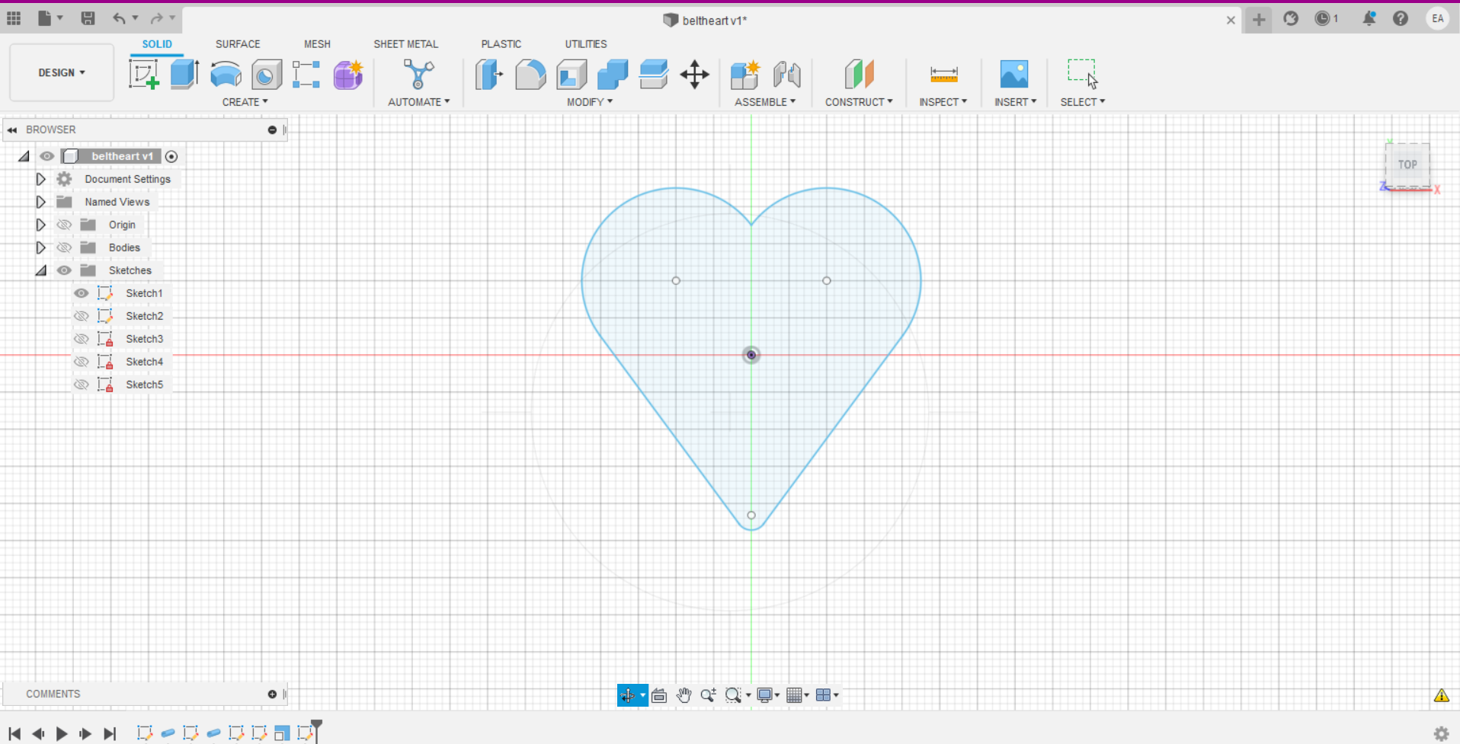This screenshot has width=1460, height=744.
Task: Toggle visibility of the Origin folder
Action: (64, 224)
